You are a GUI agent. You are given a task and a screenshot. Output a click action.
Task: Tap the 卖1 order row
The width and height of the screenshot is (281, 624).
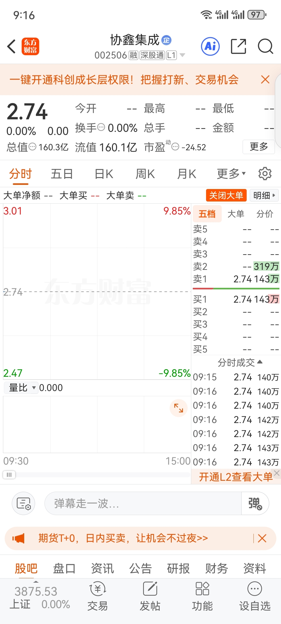point(236,279)
